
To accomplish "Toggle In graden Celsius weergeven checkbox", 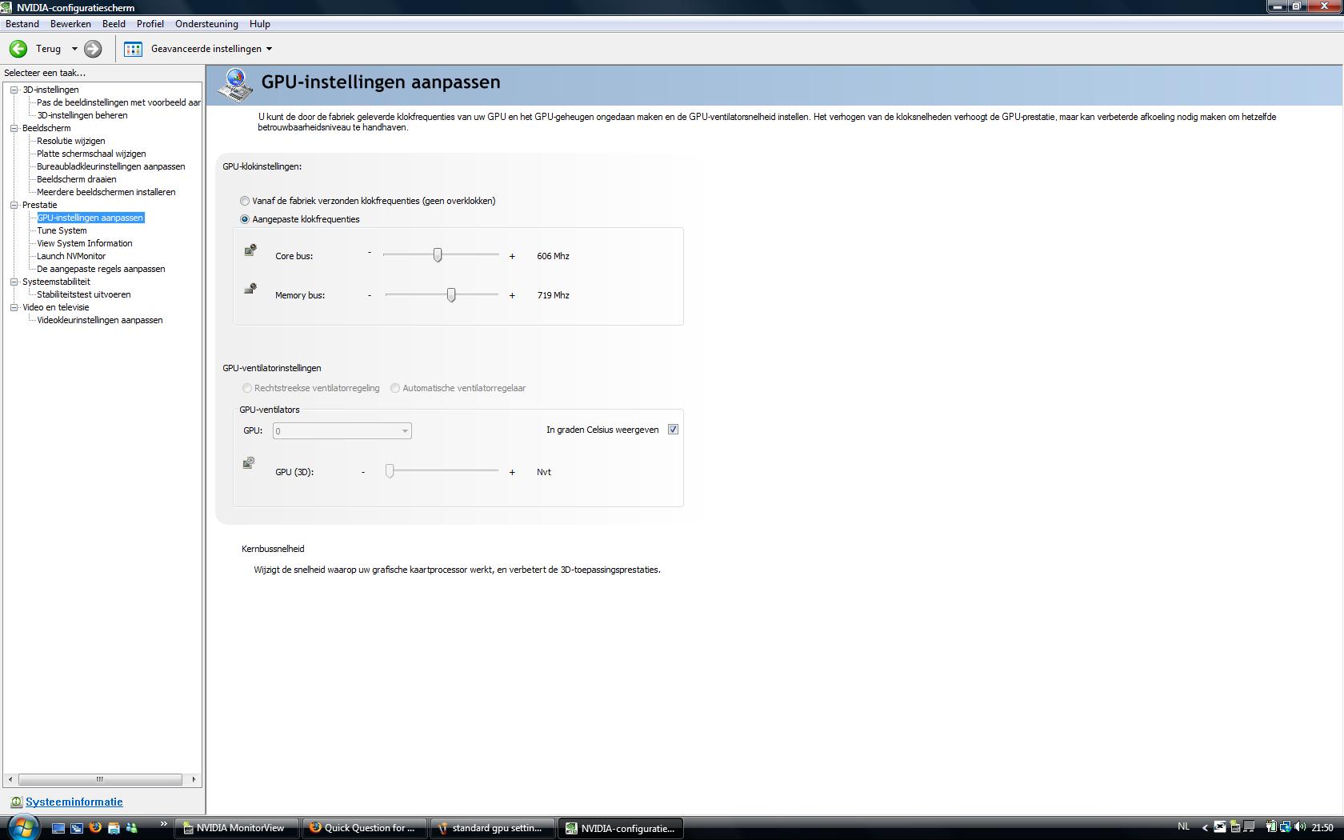I will pos(673,430).
